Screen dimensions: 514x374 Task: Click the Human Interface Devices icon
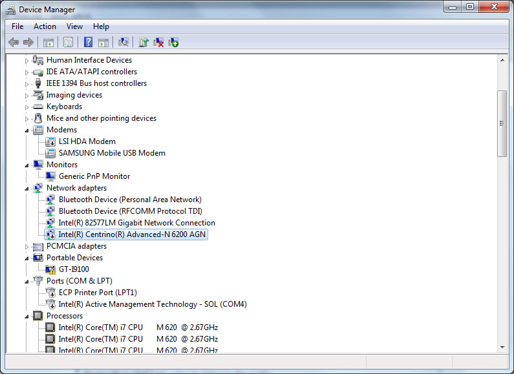(38, 60)
